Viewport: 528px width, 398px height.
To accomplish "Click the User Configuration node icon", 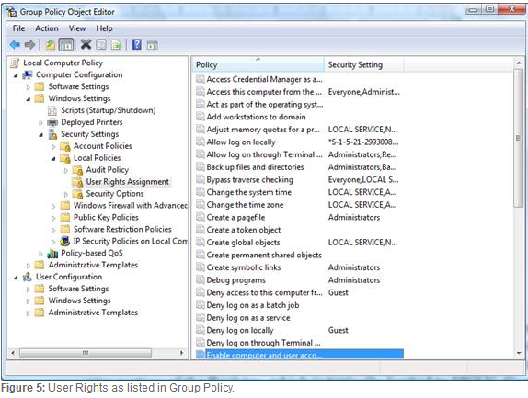I will 28,277.
